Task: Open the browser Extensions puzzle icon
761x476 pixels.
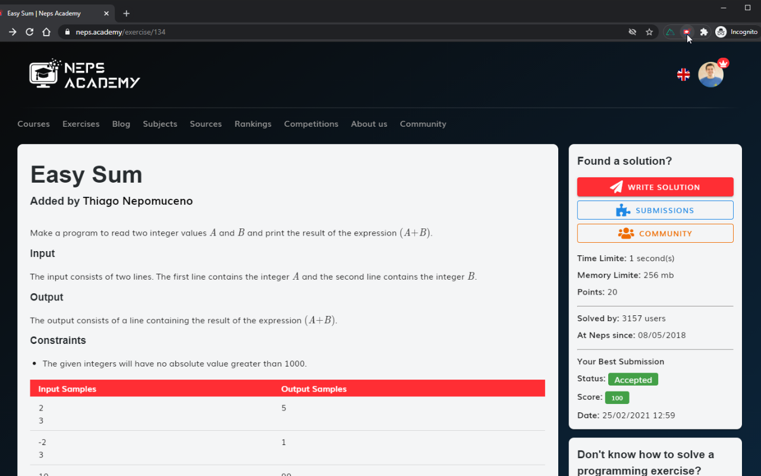Action: point(704,32)
